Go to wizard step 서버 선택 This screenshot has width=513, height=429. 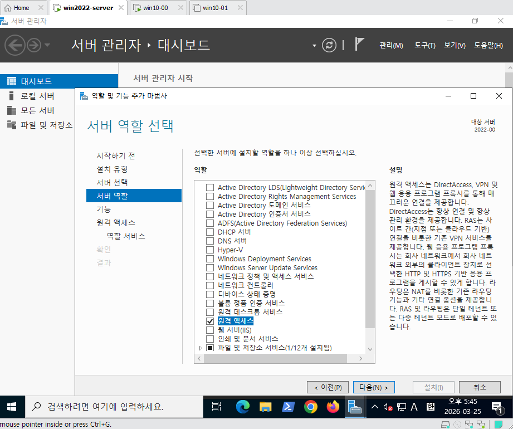(112, 183)
